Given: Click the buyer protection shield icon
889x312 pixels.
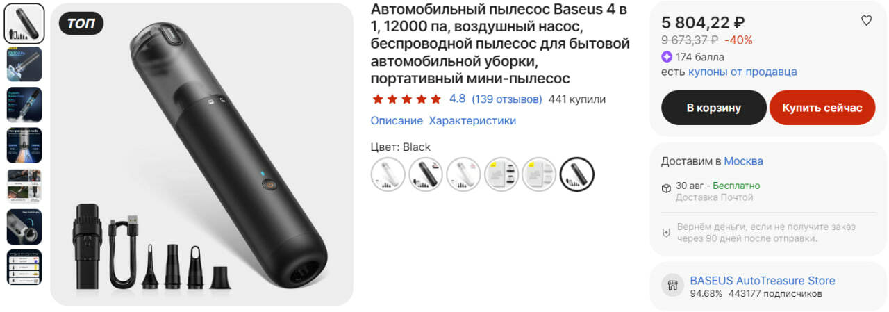Looking at the screenshot, I should [x=666, y=233].
